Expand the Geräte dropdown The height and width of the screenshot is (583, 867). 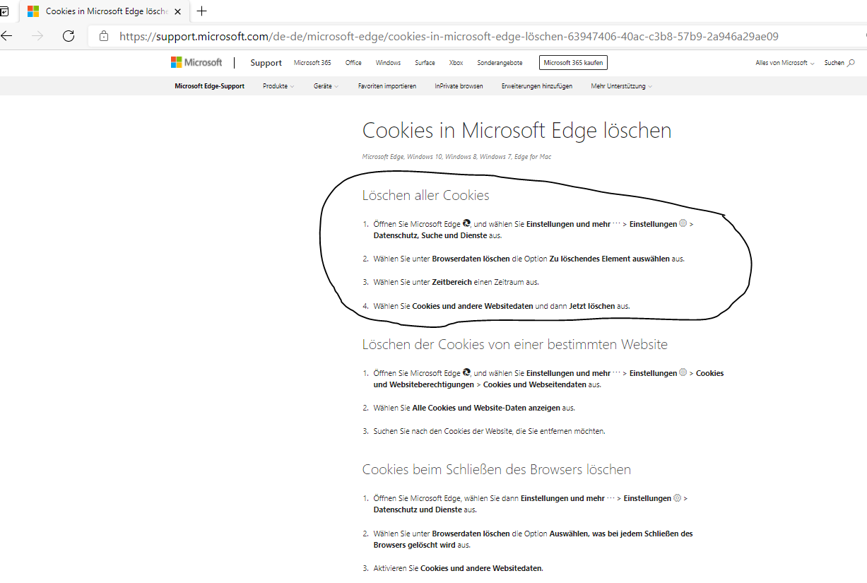click(x=326, y=86)
